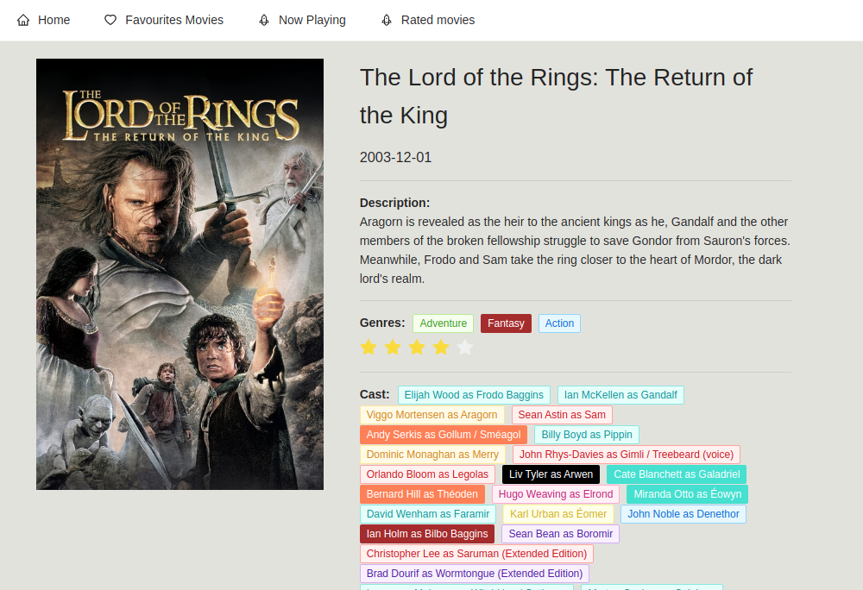This screenshot has height=590, width=863.
Task: Click the Billy Boyd as Pippin tag
Action: (x=587, y=435)
